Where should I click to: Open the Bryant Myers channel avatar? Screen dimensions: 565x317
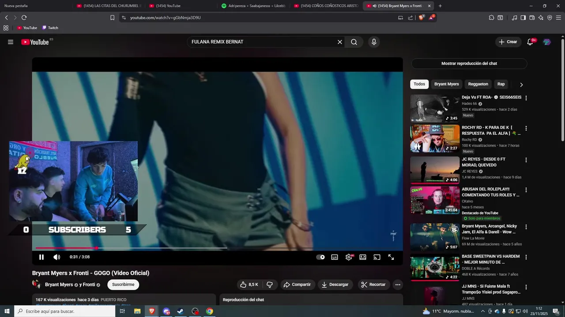36,284
